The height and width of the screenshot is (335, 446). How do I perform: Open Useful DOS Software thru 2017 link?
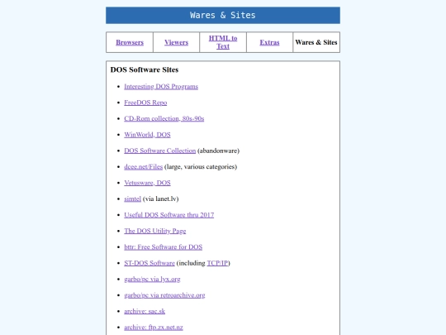(169, 215)
